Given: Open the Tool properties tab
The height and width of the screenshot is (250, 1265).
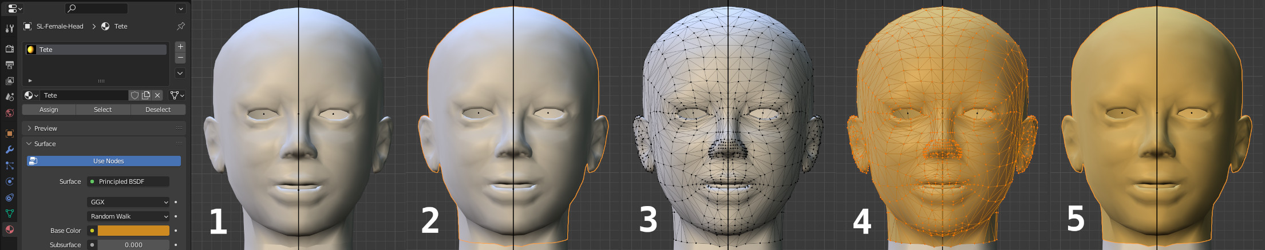Looking at the screenshot, I should [x=10, y=29].
